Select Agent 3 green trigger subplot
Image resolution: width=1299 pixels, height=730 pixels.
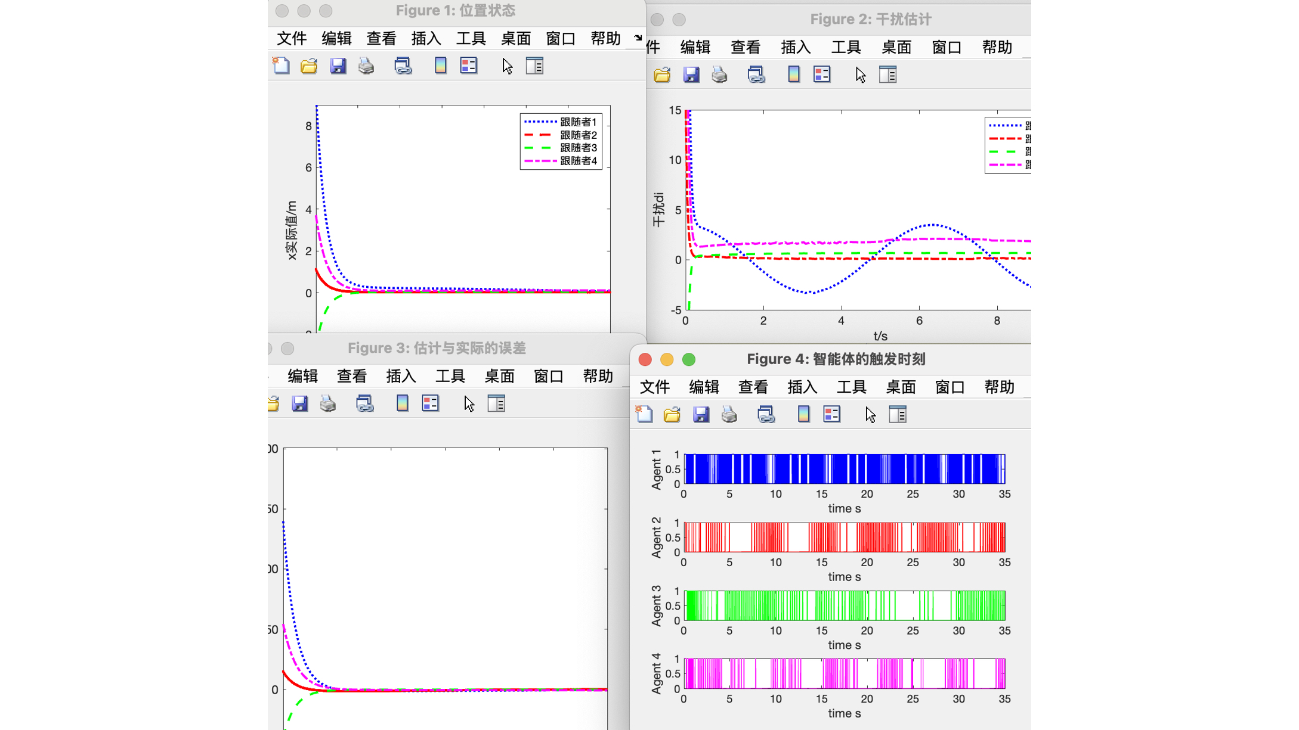click(845, 605)
